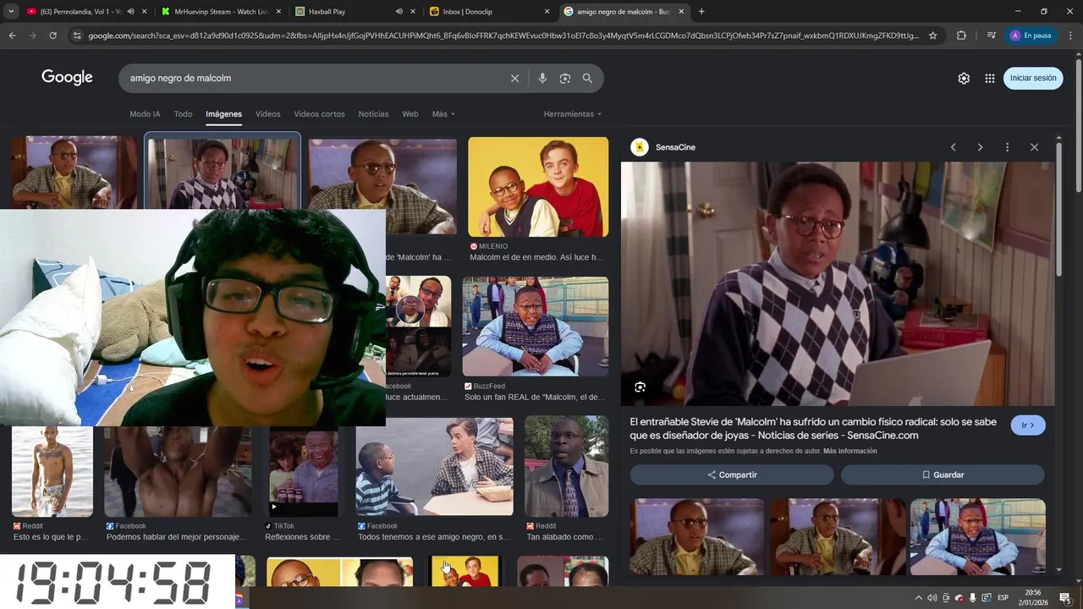Open the Modo IA search tab
Image resolution: width=1083 pixels, height=609 pixels.
point(145,114)
